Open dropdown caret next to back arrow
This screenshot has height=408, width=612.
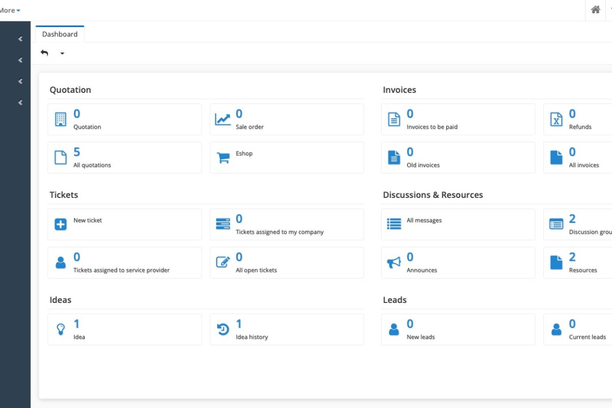click(62, 54)
